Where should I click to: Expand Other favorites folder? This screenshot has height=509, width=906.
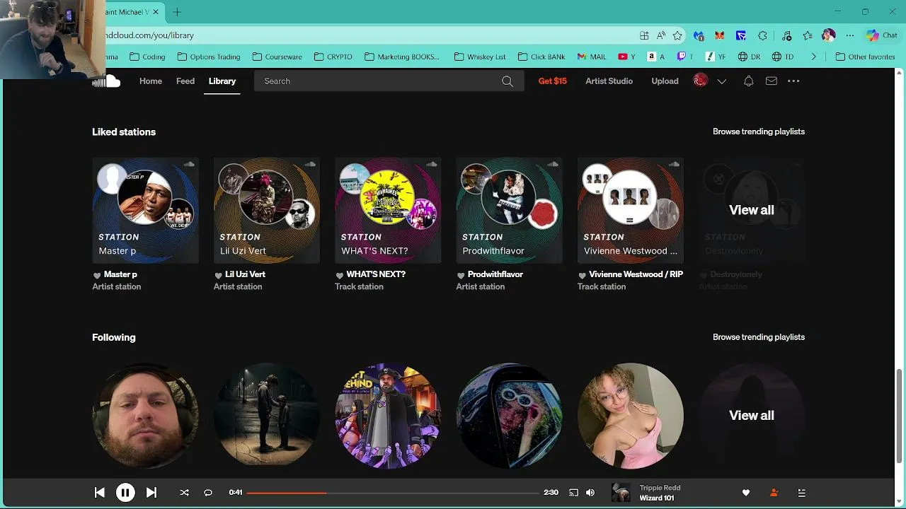point(865,57)
